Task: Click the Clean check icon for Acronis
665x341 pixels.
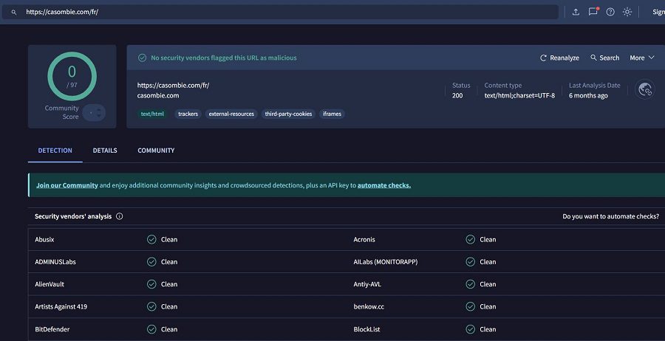Action: 471,239
